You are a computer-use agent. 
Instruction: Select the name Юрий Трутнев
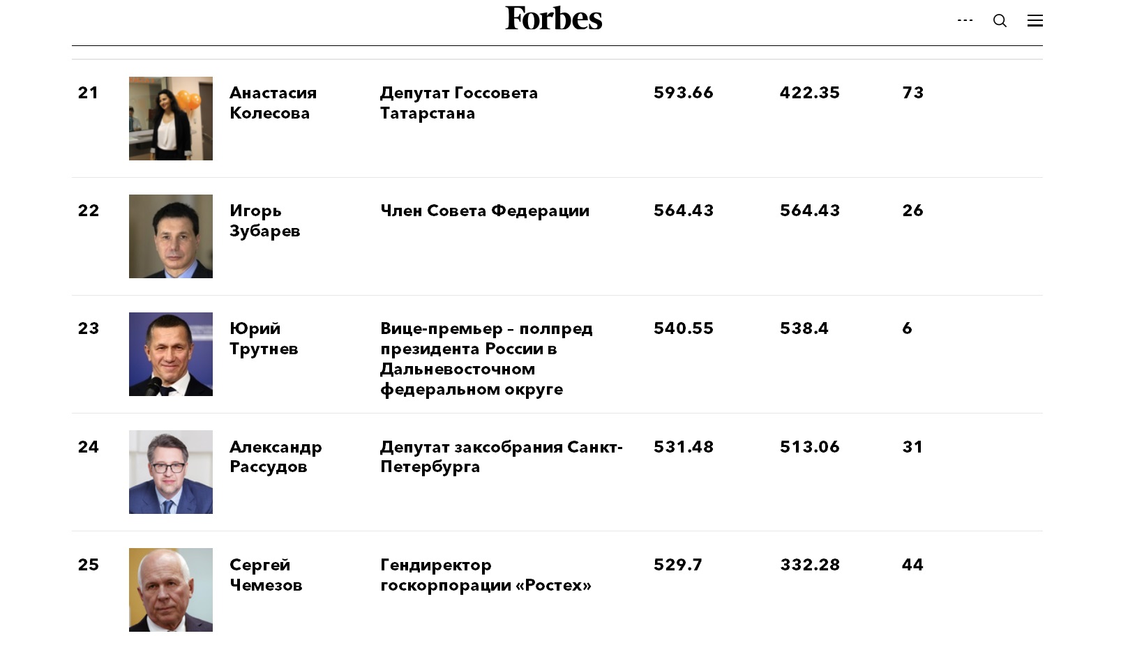tap(264, 338)
